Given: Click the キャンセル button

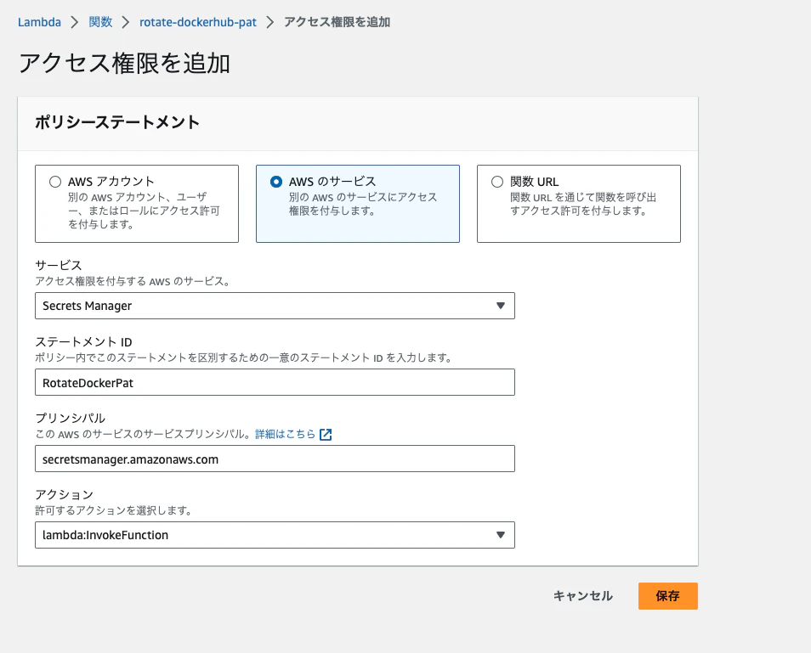Looking at the screenshot, I should click(583, 596).
